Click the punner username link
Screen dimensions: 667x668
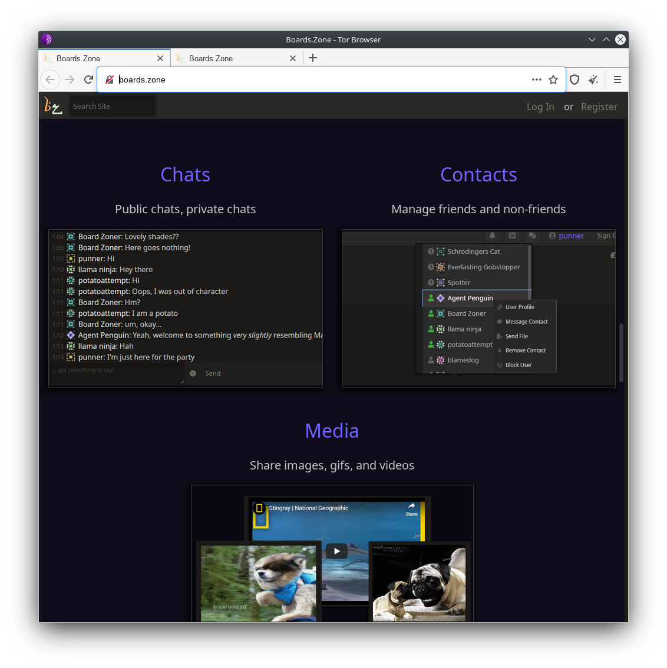click(x=571, y=236)
